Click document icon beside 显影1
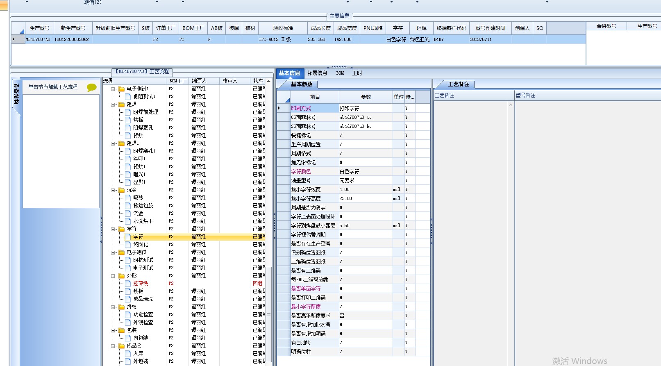This screenshot has width=661, height=366. pos(128,182)
